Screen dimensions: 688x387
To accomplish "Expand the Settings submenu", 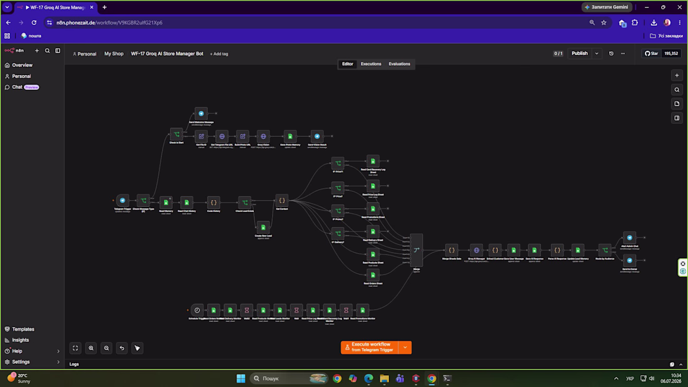I will [58, 362].
